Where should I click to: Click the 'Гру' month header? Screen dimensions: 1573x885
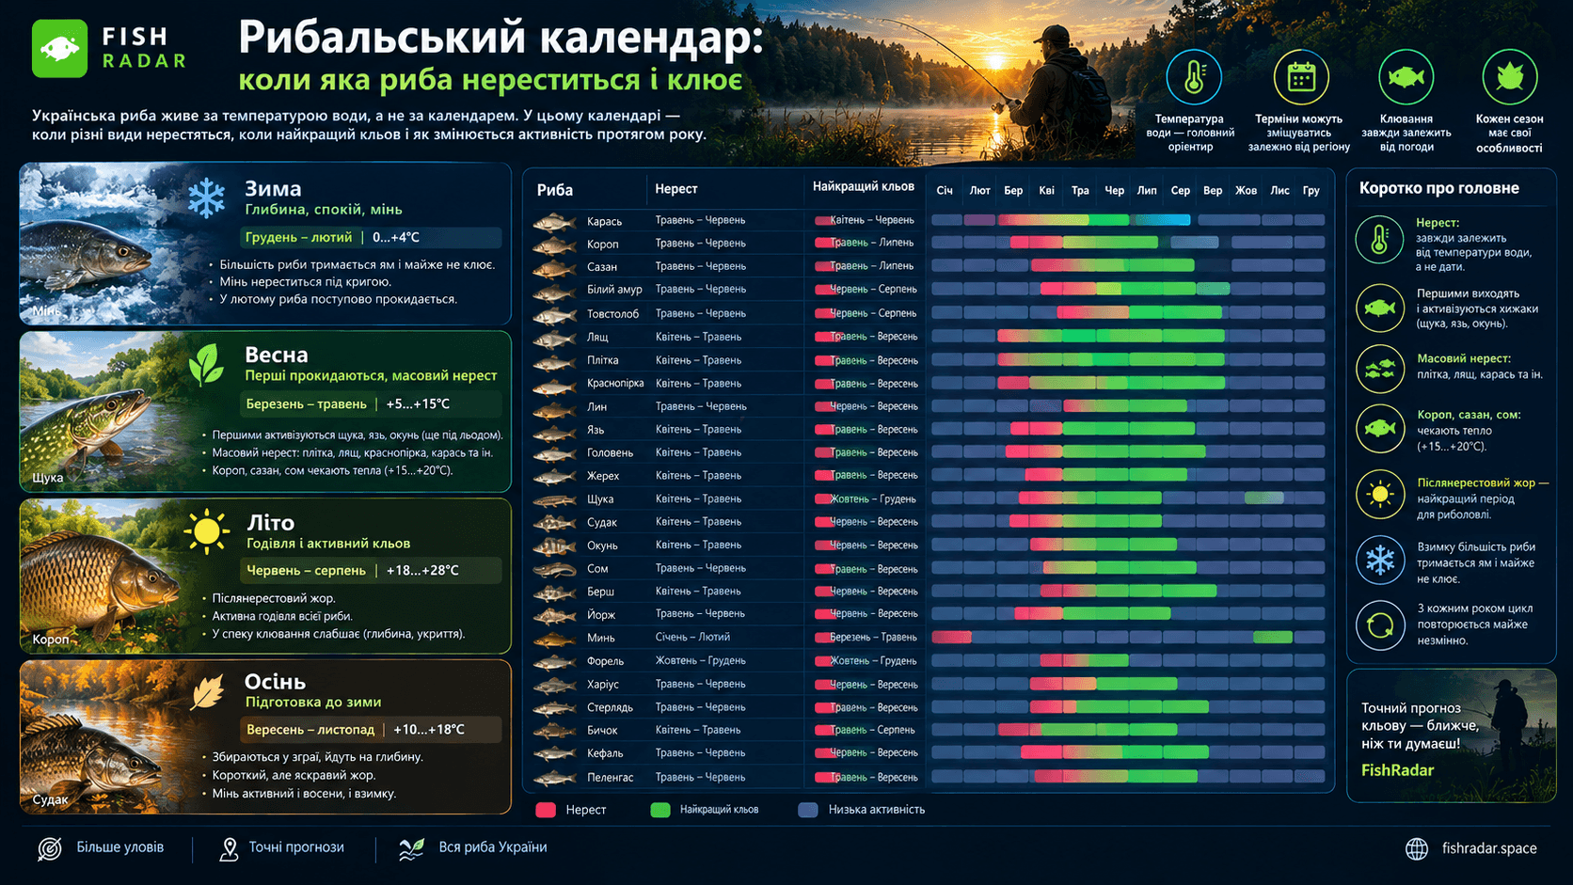click(x=1311, y=191)
